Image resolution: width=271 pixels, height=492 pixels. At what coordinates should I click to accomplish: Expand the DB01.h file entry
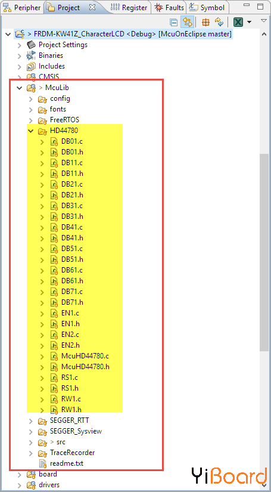[x=42, y=153]
